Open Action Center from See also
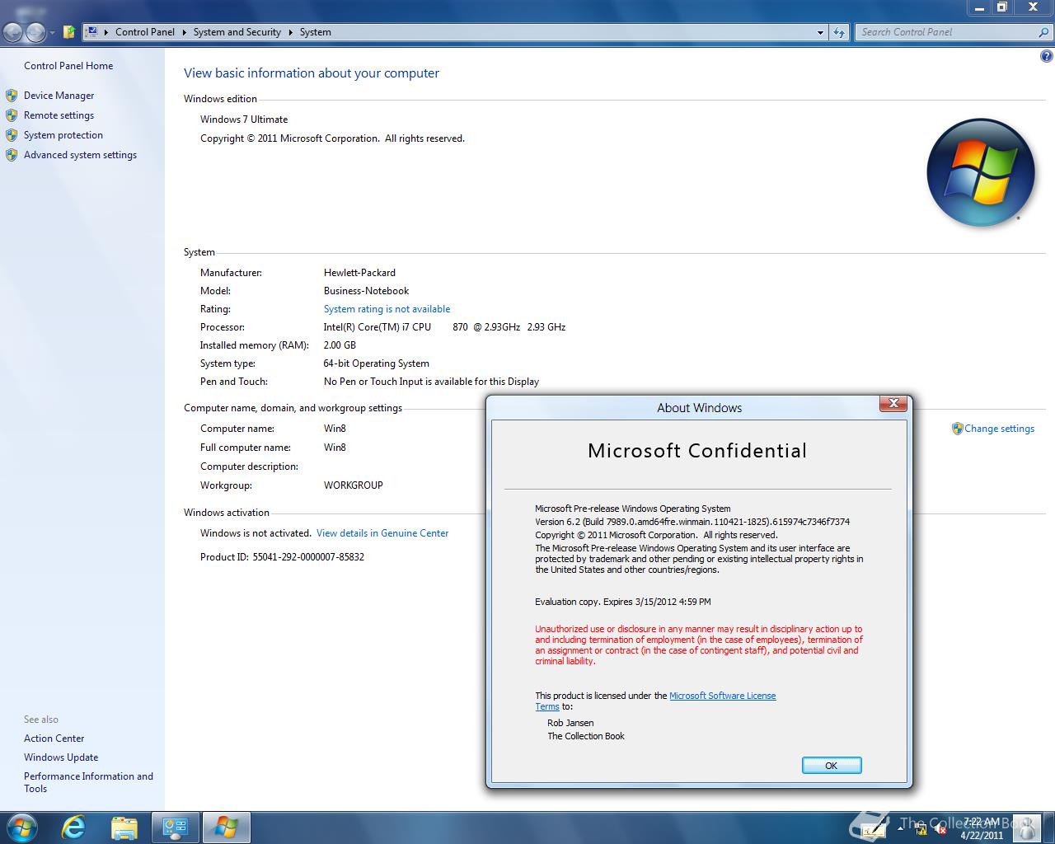Image resolution: width=1055 pixels, height=844 pixels. point(54,738)
